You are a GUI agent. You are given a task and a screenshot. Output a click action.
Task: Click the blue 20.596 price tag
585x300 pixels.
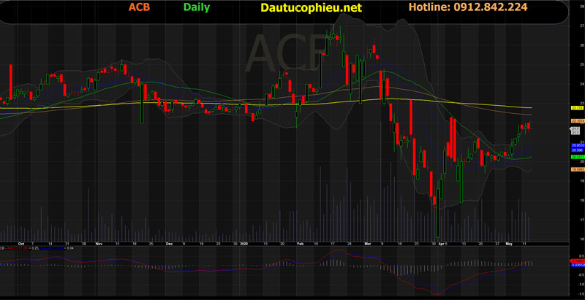[x=577, y=150]
